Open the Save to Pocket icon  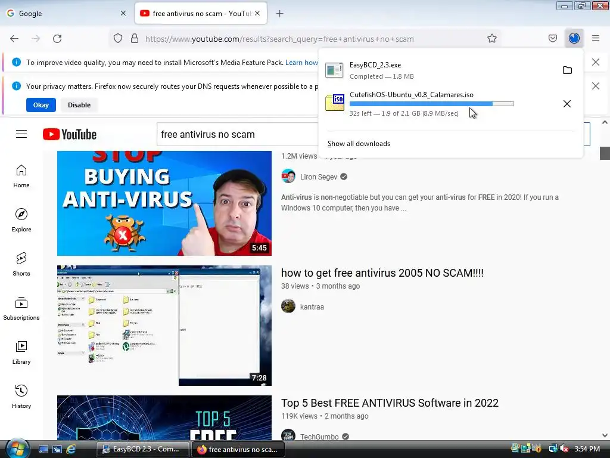pos(552,38)
